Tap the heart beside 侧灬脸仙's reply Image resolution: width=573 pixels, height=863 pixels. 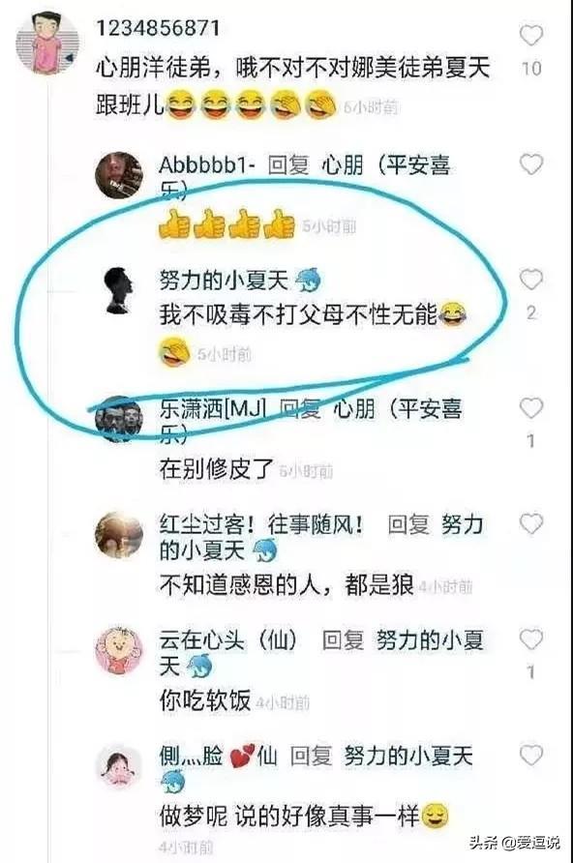pyautogui.click(x=531, y=755)
